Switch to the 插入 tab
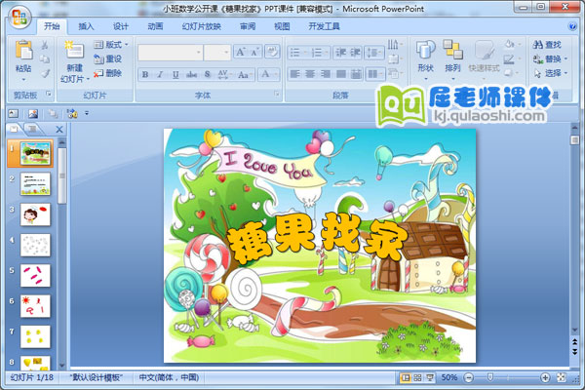Screen dimensions: 585x390 click(86, 26)
